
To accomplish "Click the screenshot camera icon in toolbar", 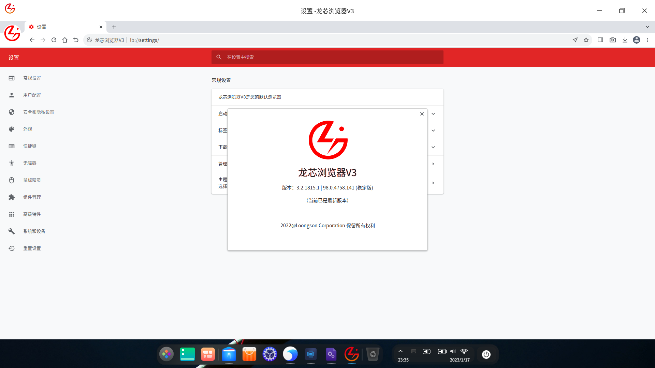I will pyautogui.click(x=613, y=40).
